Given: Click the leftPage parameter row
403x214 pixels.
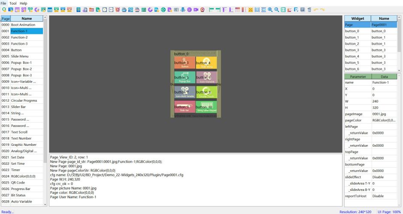Looking at the screenshot, I should pyautogui.click(x=371, y=127).
